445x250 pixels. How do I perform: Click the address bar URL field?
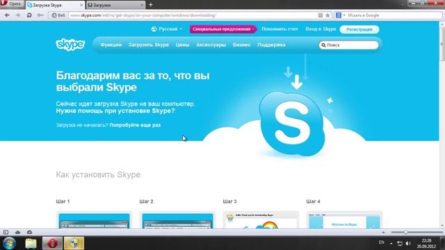[x=193, y=15]
